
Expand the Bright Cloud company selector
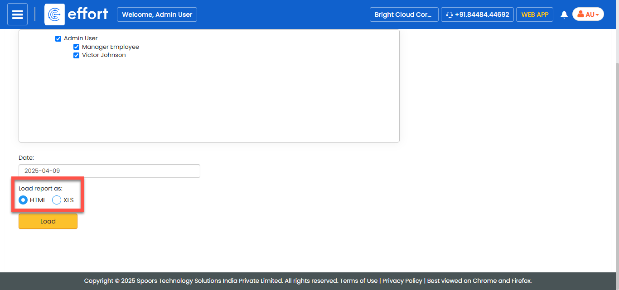click(x=404, y=14)
